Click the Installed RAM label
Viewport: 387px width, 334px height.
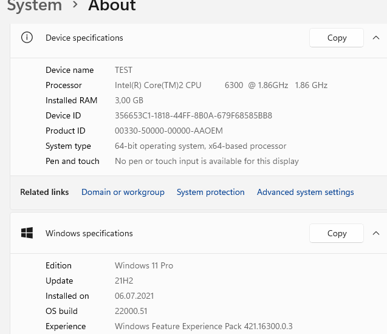tap(71, 100)
